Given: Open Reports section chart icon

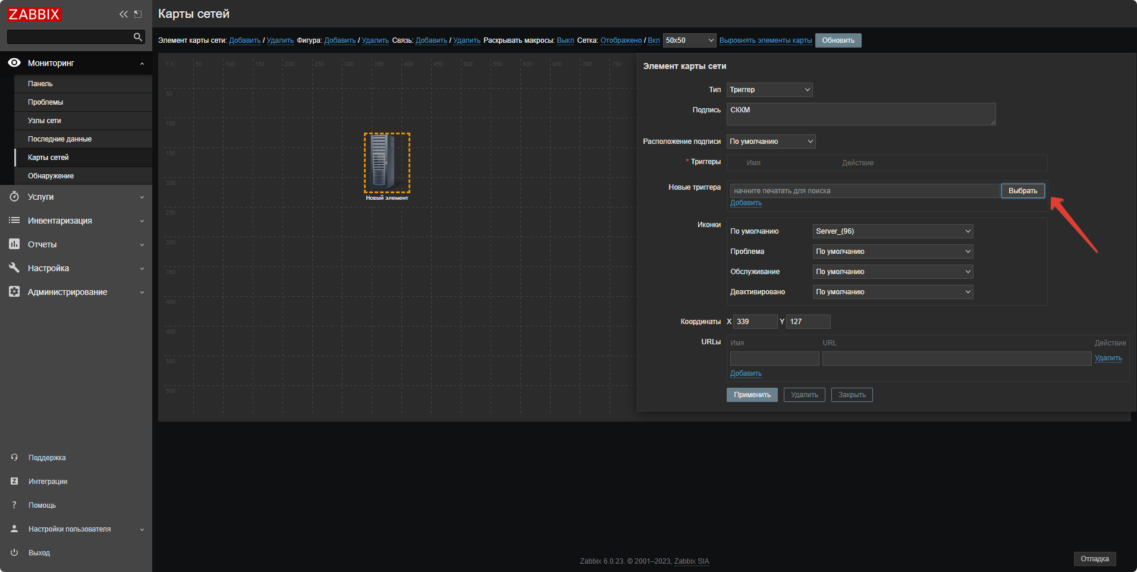Looking at the screenshot, I should [14, 244].
